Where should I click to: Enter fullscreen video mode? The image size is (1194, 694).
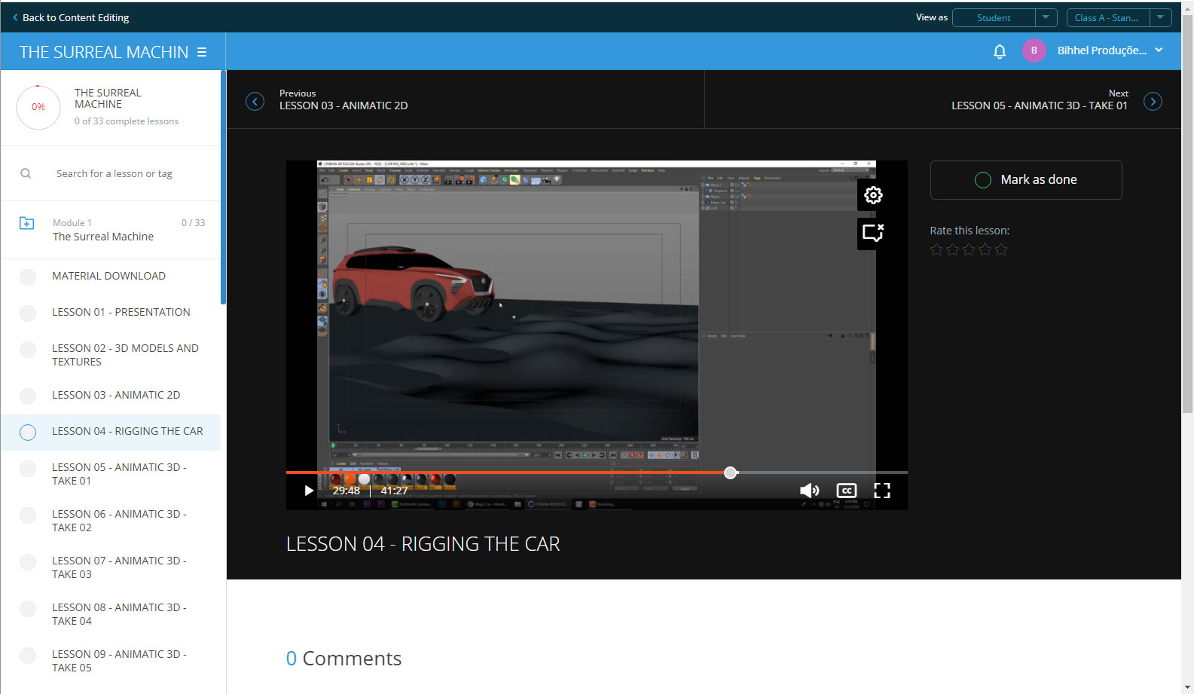coord(882,491)
